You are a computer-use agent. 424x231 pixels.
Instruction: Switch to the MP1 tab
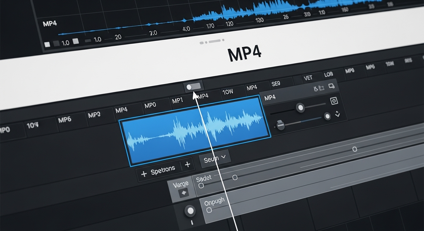[178, 100]
